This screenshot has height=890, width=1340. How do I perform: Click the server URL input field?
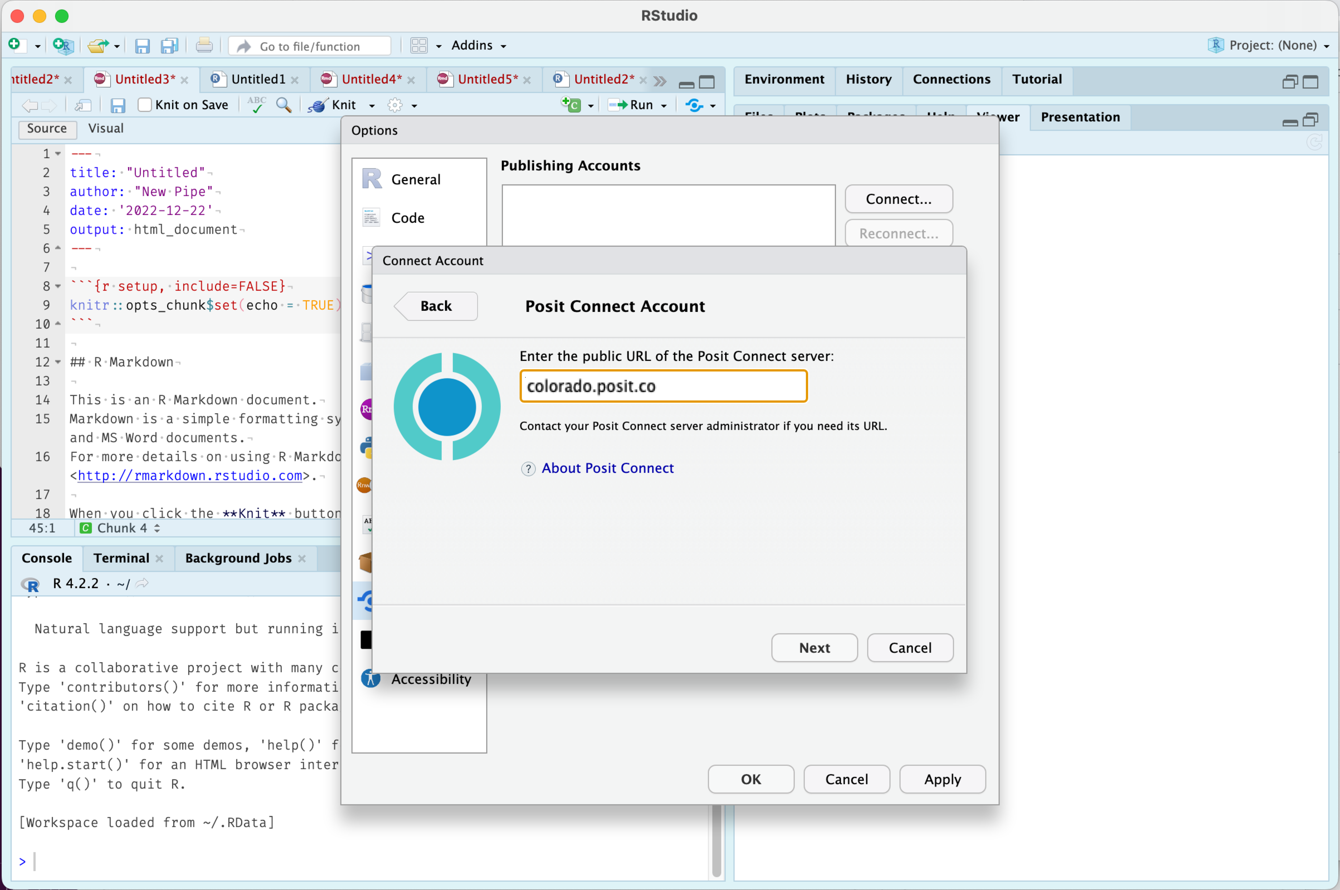pyautogui.click(x=663, y=386)
